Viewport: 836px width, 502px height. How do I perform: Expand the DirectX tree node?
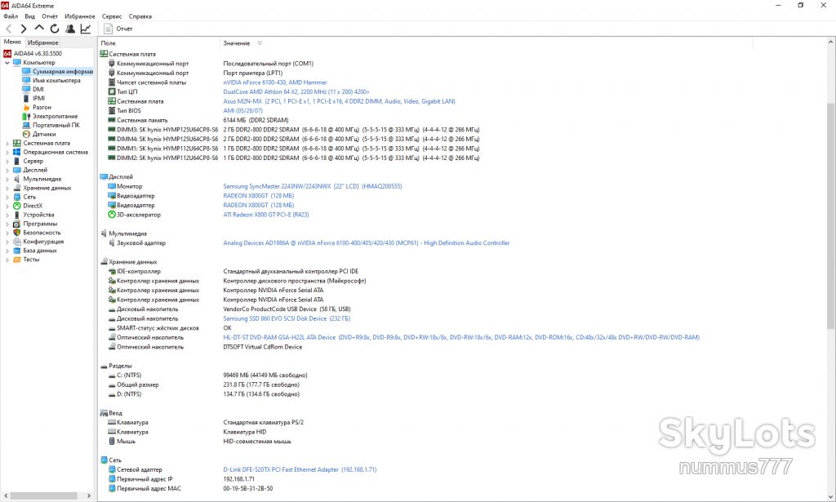click(x=7, y=207)
